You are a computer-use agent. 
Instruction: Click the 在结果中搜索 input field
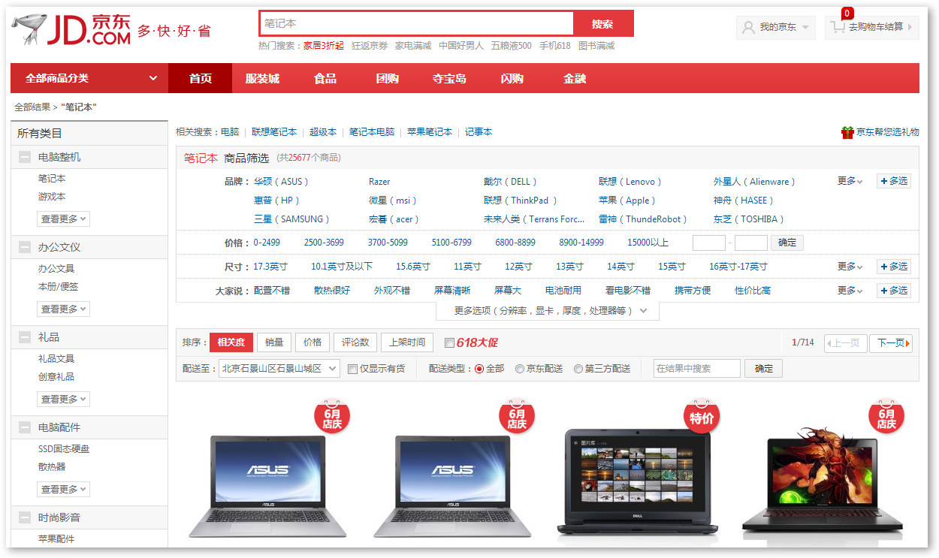[697, 369]
